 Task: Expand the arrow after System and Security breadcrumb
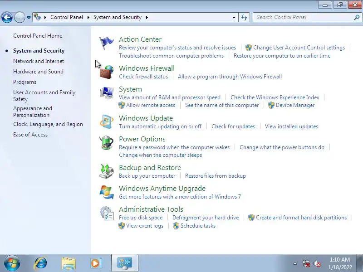pyautogui.click(x=147, y=17)
